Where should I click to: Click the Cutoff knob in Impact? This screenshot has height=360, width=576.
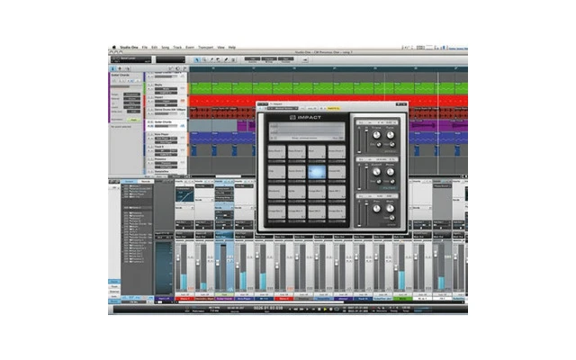tap(376, 172)
